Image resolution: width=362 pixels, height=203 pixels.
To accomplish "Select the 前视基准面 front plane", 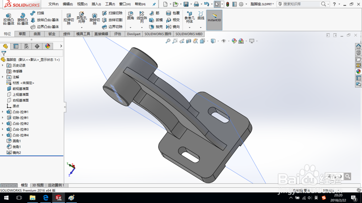I will [x=18, y=89].
